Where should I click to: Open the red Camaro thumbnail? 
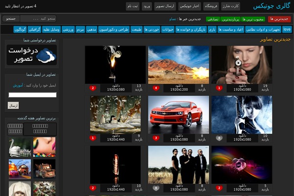pos(178,115)
